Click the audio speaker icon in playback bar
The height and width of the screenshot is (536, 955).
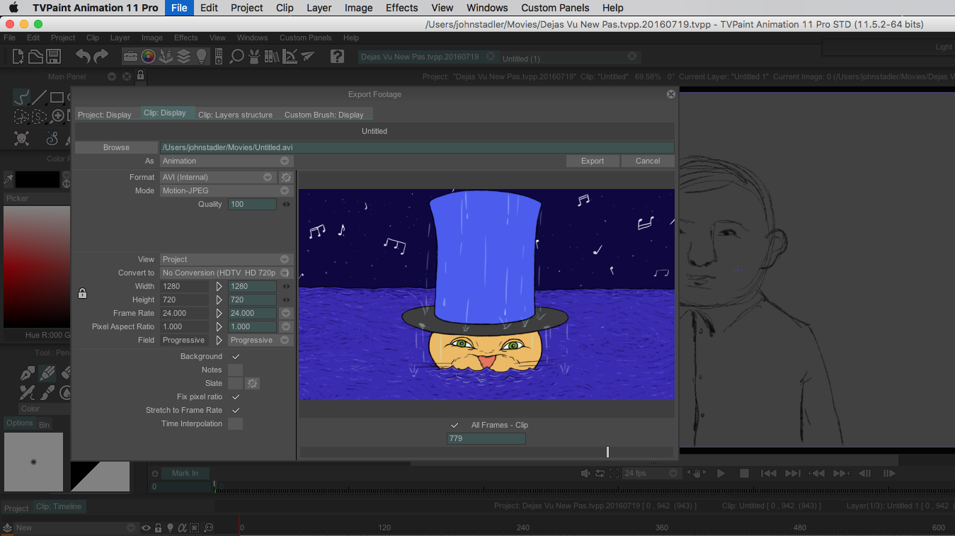[x=585, y=473]
